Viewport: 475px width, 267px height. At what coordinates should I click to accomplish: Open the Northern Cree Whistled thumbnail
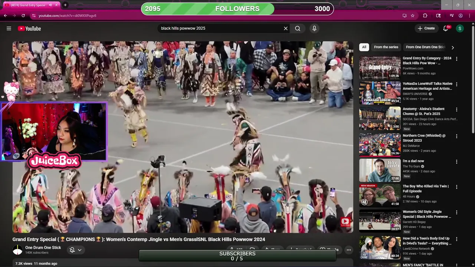coord(380,145)
